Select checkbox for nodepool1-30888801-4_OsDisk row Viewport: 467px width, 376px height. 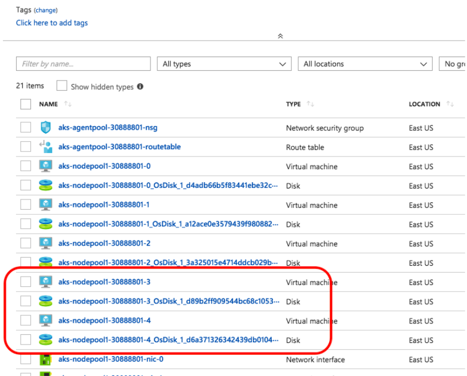(26, 339)
